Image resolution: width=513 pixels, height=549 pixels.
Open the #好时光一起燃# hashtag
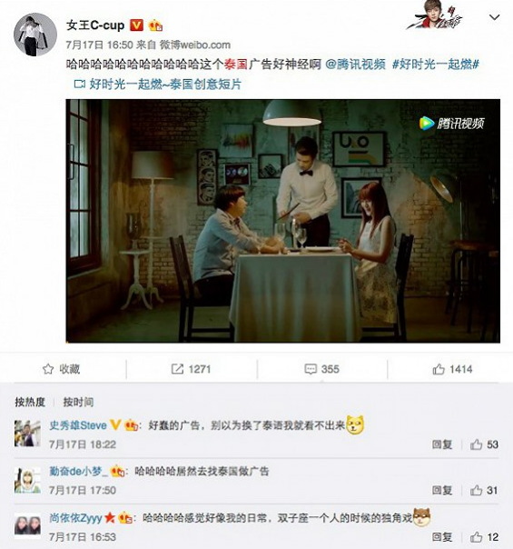click(x=435, y=65)
